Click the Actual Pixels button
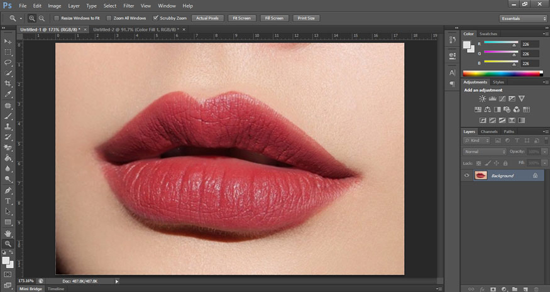Viewport: 550px width, 292px height. coord(207,18)
